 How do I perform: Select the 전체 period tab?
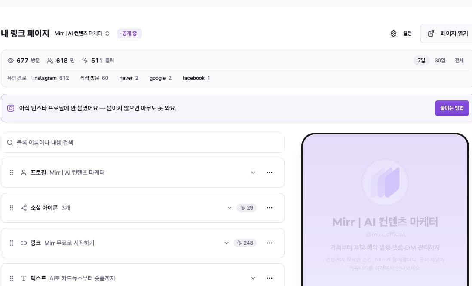click(459, 61)
